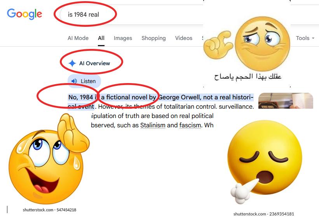Screen dimensions: 319x217
Task: Open the Shopping tab
Action: click(153, 38)
